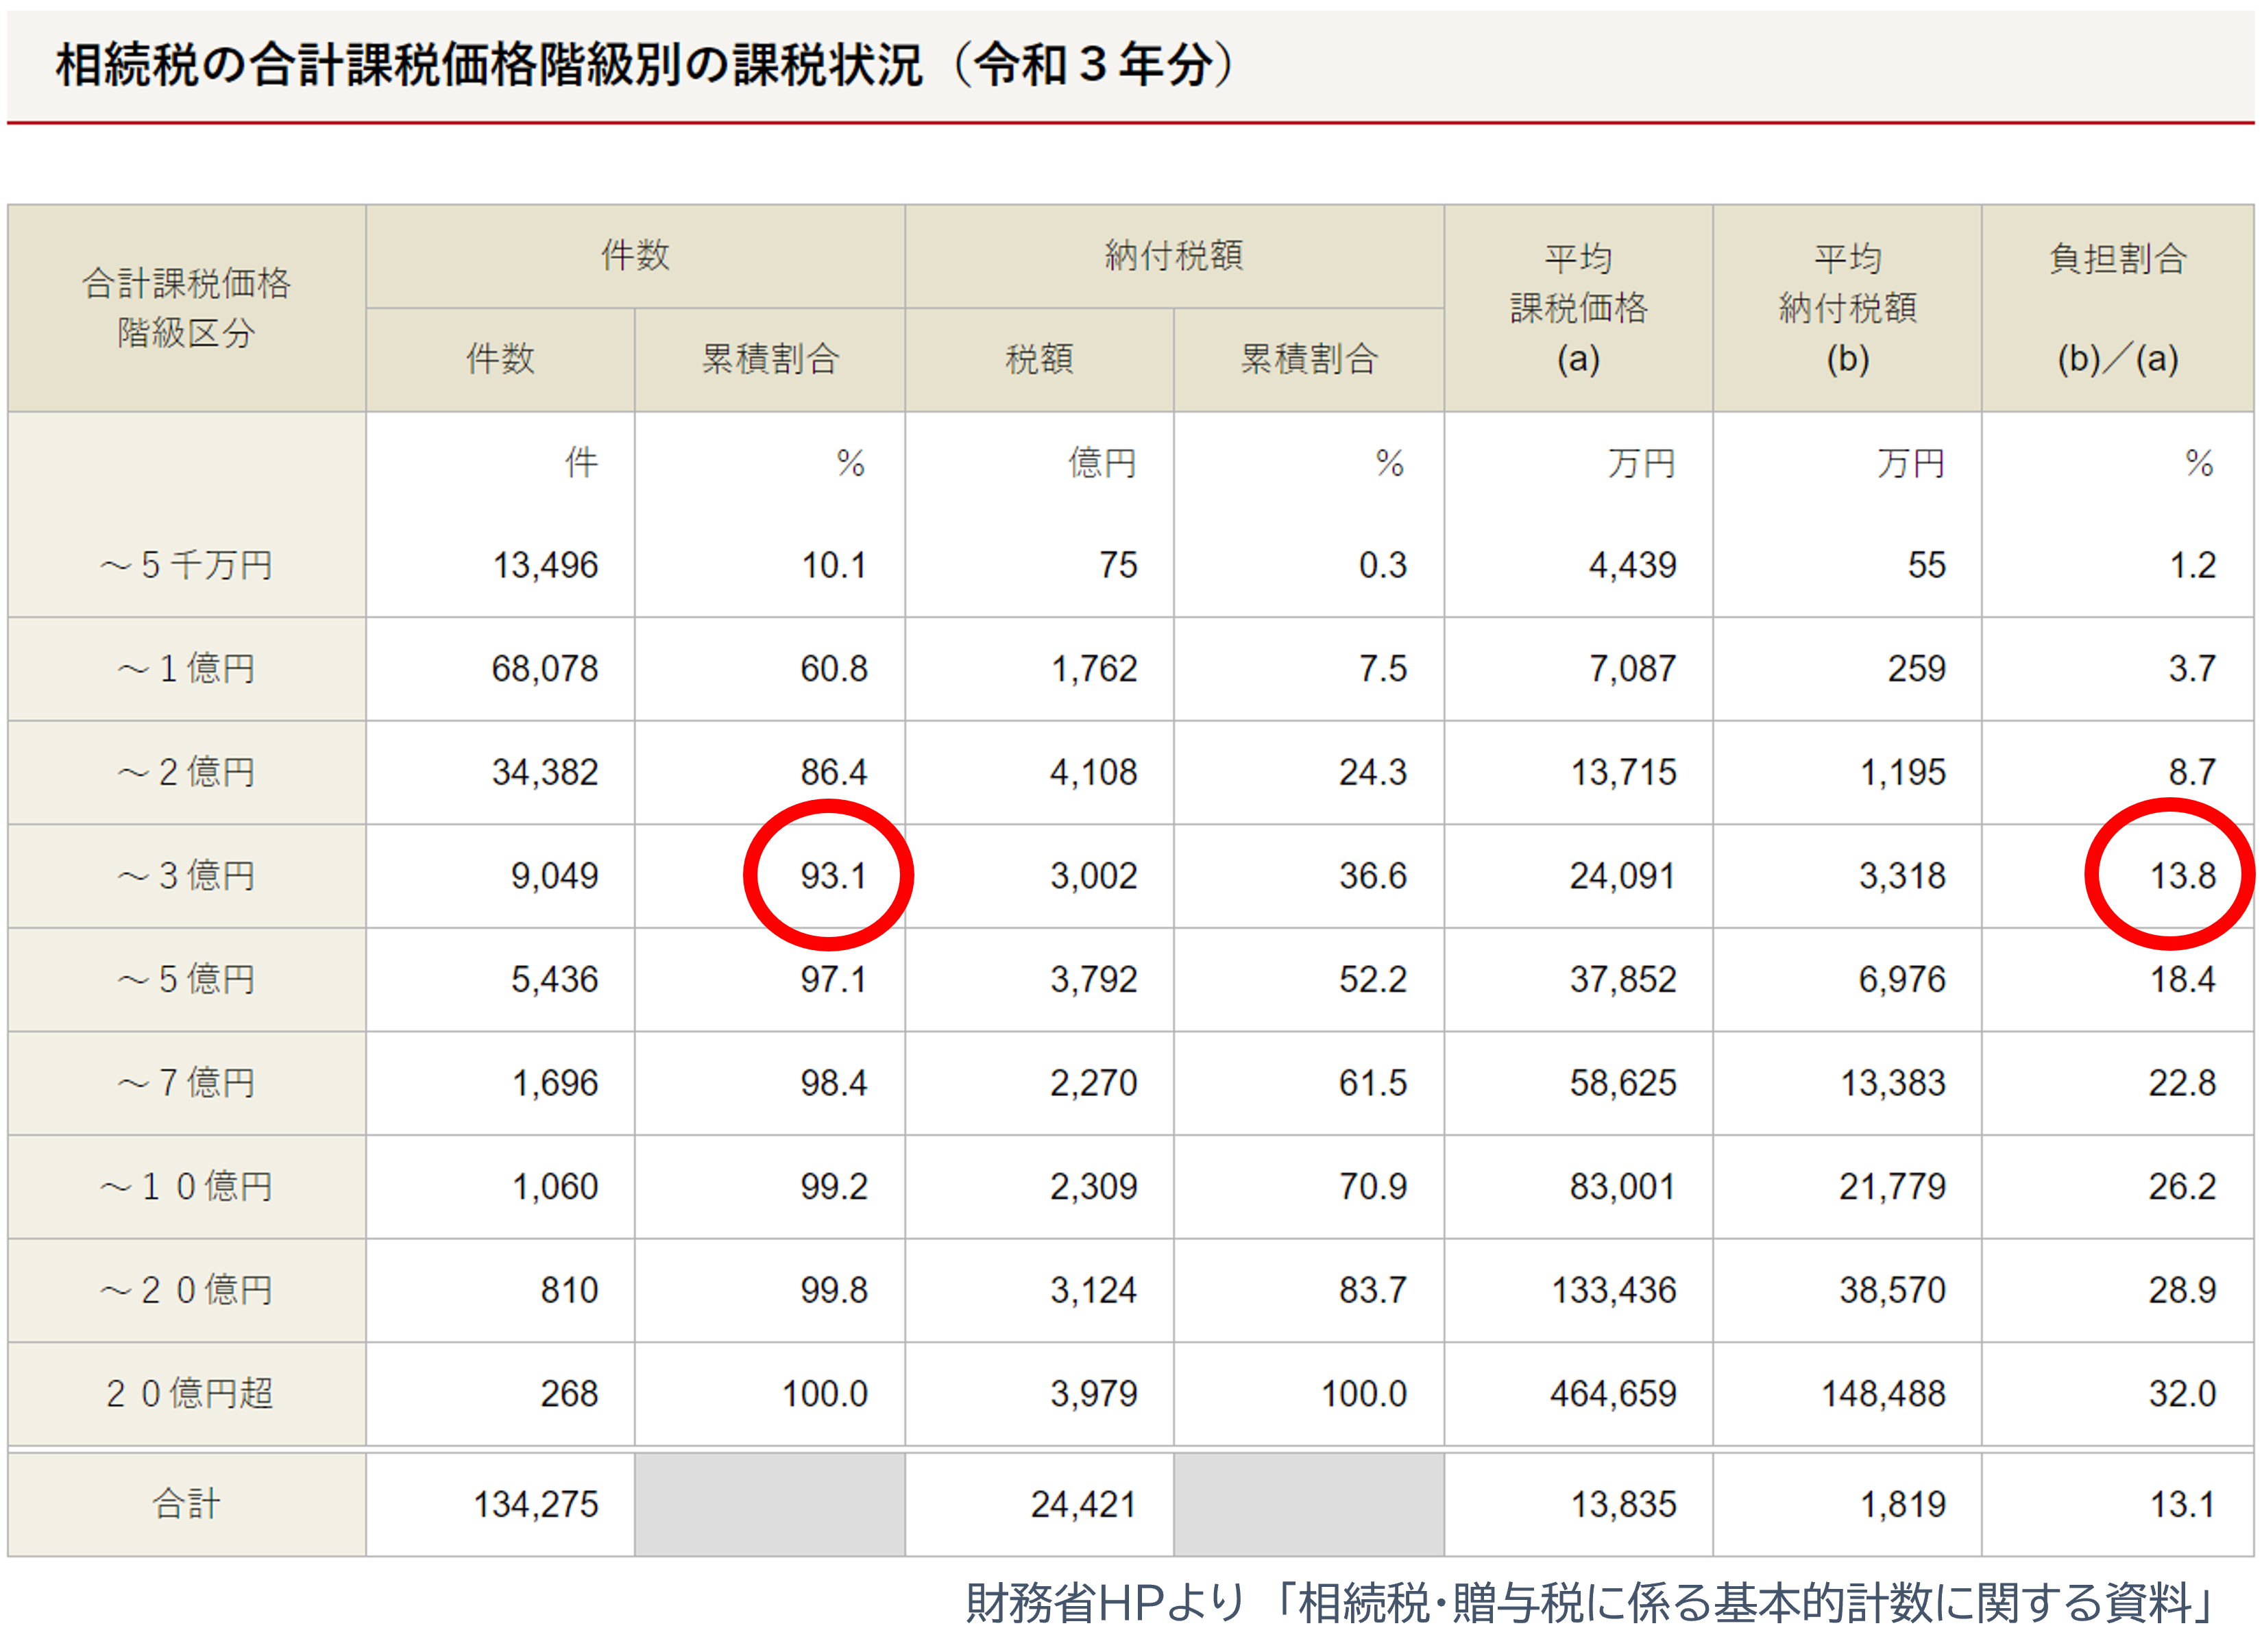This screenshot has width=2262, height=1652.
Task: Select the average tax 6,976
Action: [x=1902, y=980]
